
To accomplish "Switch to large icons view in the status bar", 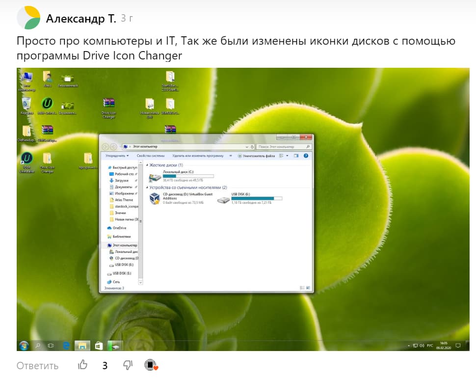I will pyautogui.click(x=307, y=288).
